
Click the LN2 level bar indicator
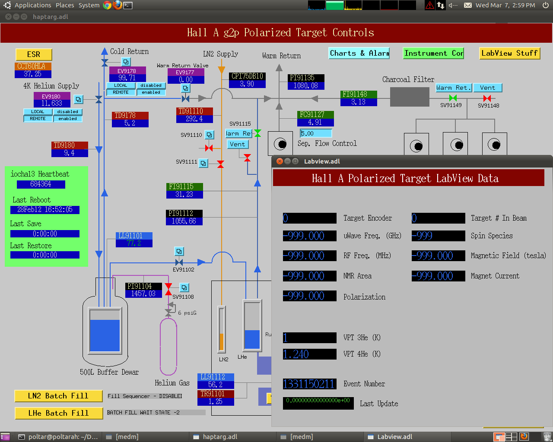[222, 329]
